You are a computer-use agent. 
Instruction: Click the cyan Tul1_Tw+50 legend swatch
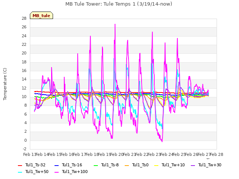20,172
